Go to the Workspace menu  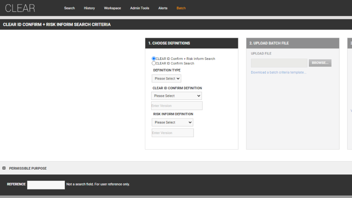pos(112,8)
